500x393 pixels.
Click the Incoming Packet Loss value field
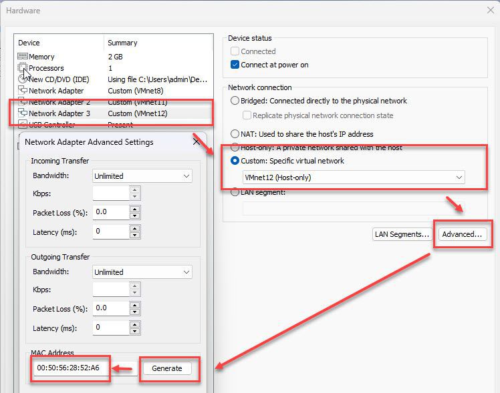coord(111,212)
